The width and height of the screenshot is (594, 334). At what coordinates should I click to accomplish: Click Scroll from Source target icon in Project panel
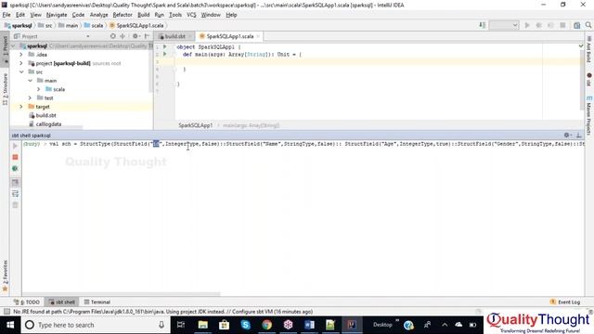click(112, 36)
